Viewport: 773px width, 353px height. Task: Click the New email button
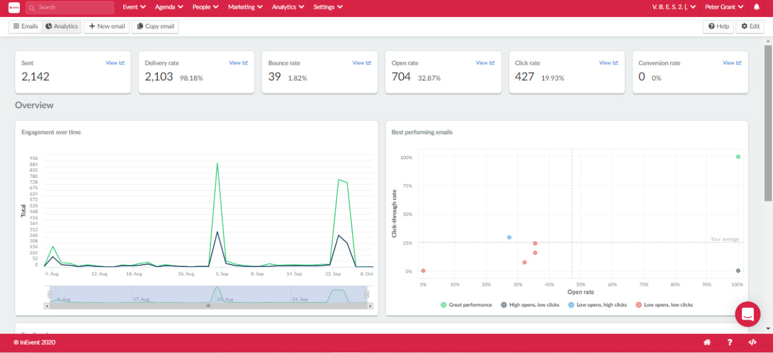pyautogui.click(x=107, y=26)
